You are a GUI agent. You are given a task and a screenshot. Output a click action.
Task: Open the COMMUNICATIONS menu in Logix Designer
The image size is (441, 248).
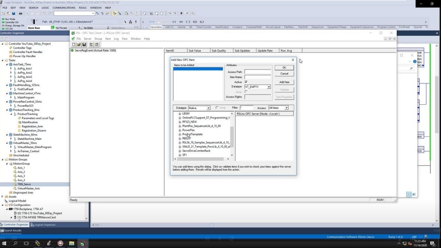tap(64, 8)
